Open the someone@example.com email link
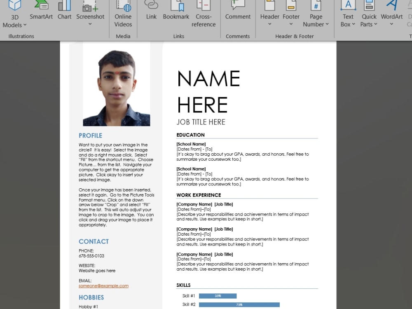Screen dimensions: 412x309 [x=103, y=286]
